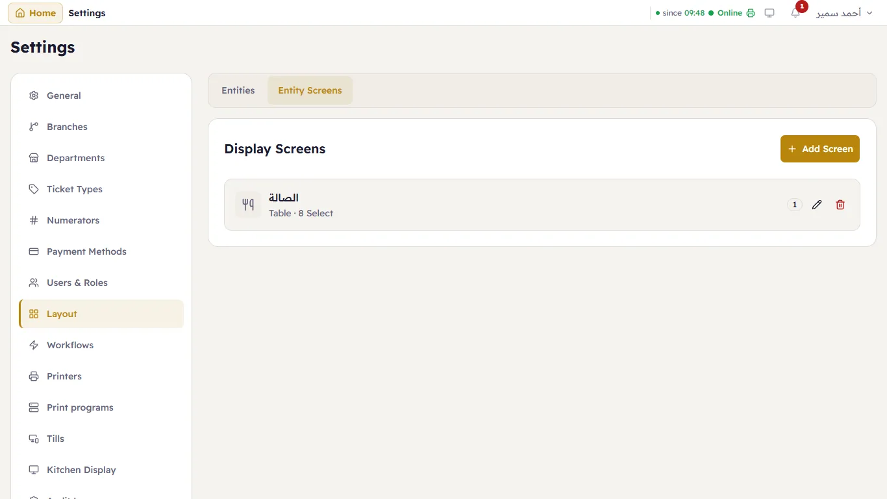The height and width of the screenshot is (499, 887).
Task: Open Tills settings
Action: [x=101, y=439]
